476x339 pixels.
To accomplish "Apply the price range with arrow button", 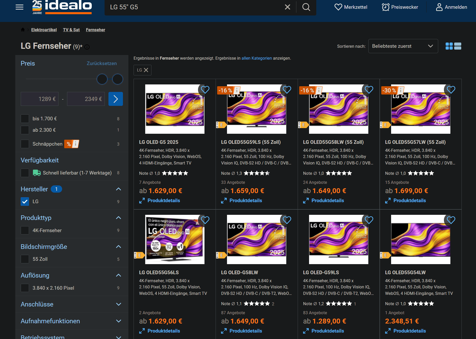I will (116, 99).
